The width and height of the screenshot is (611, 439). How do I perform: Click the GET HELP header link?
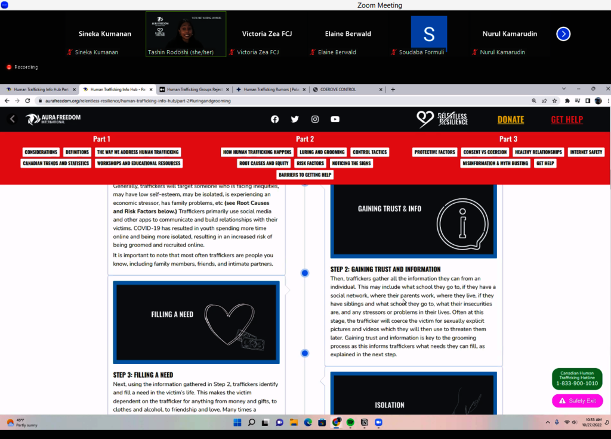567,119
